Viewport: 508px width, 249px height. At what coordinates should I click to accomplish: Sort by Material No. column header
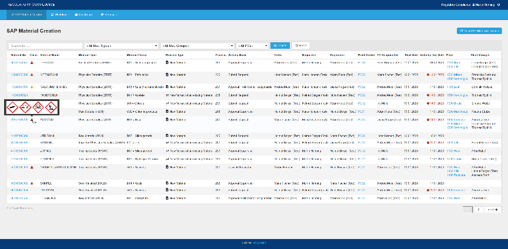(18, 55)
